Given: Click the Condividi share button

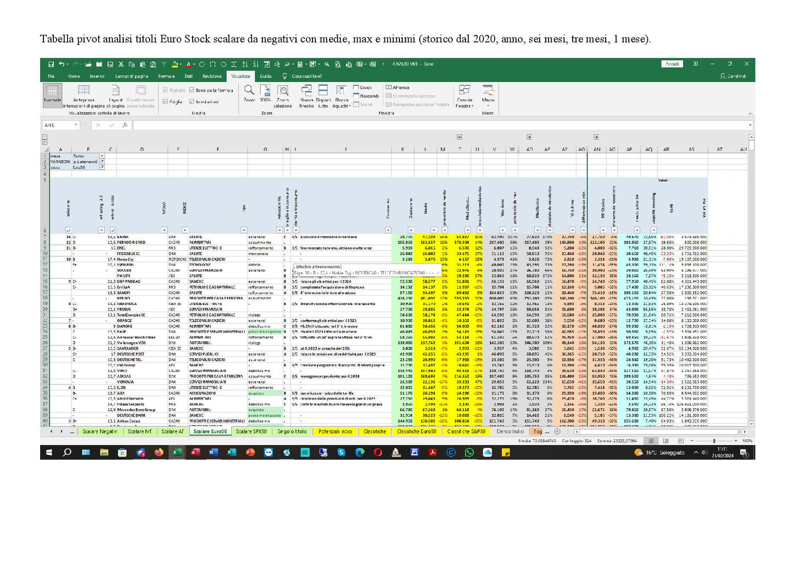Looking at the screenshot, I should pyautogui.click(x=733, y=76).
